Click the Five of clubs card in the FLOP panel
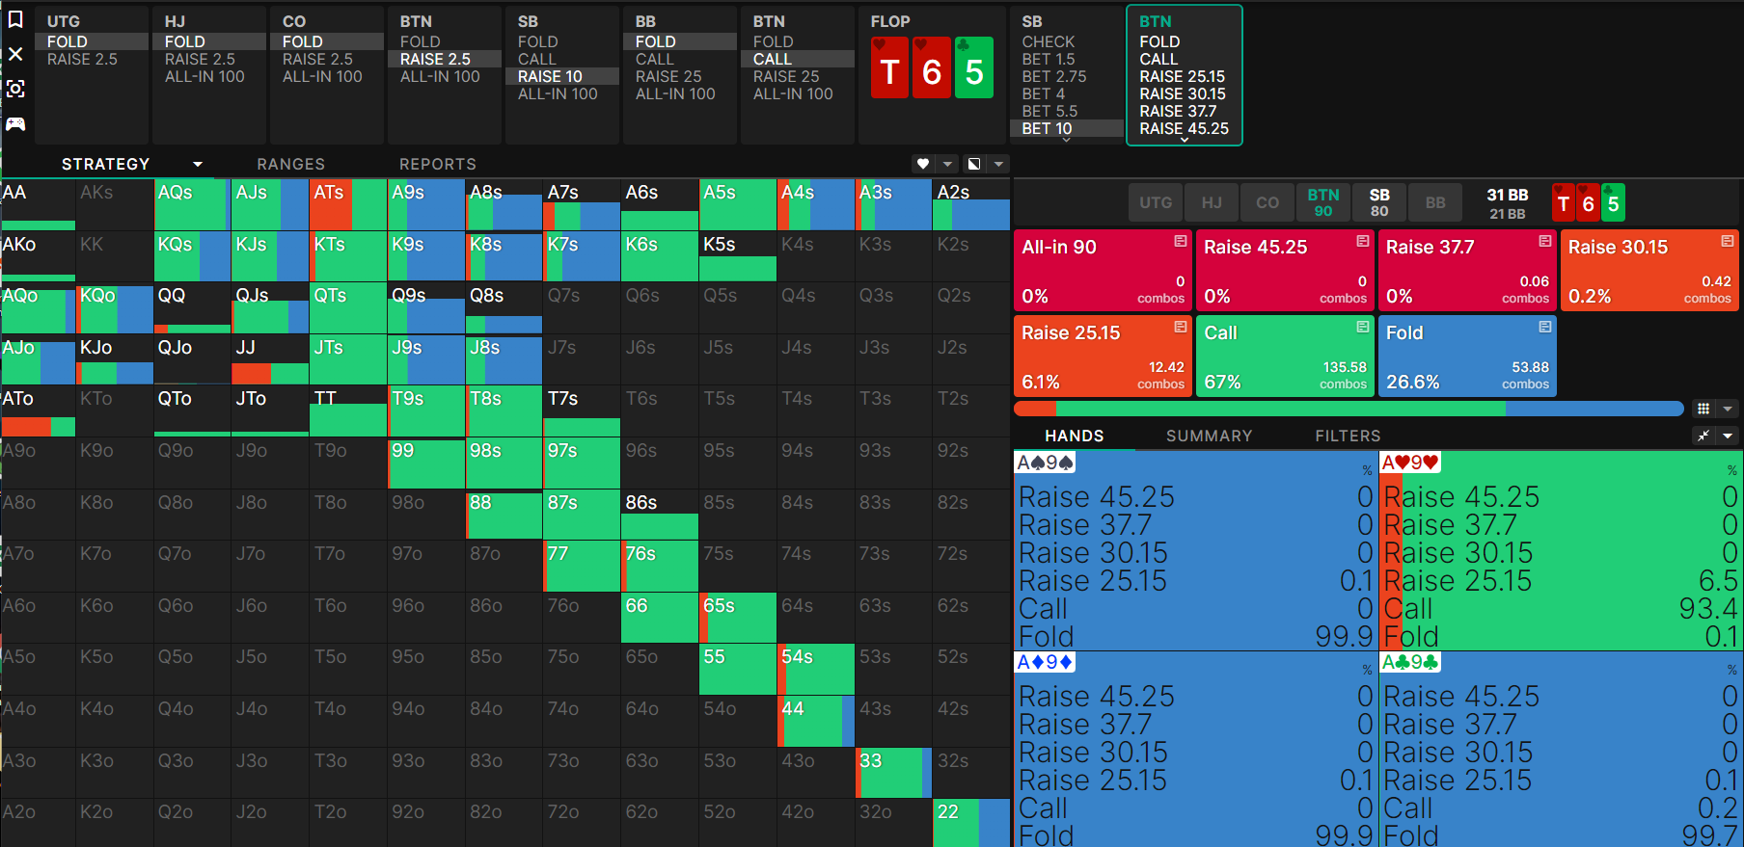Screen dimensions: 1744x847 click(974, 67)
